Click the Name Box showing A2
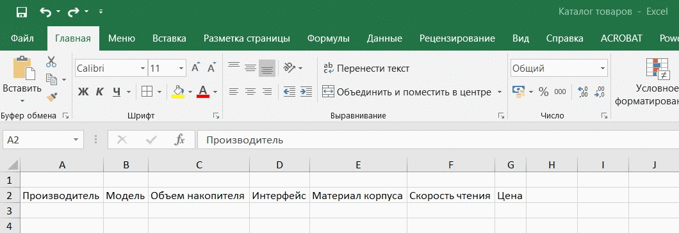Screen dimensions: 679x233 pyautogui.click(x=43, y=140)
